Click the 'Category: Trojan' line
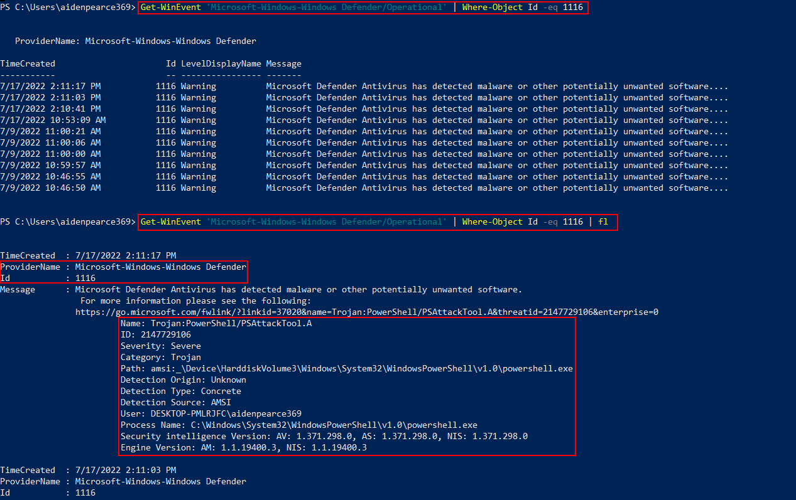 point(161,358)
